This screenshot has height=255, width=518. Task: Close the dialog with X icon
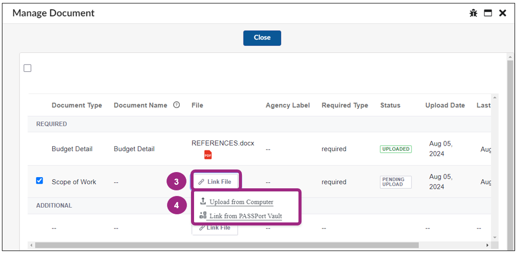click(503, 13)
